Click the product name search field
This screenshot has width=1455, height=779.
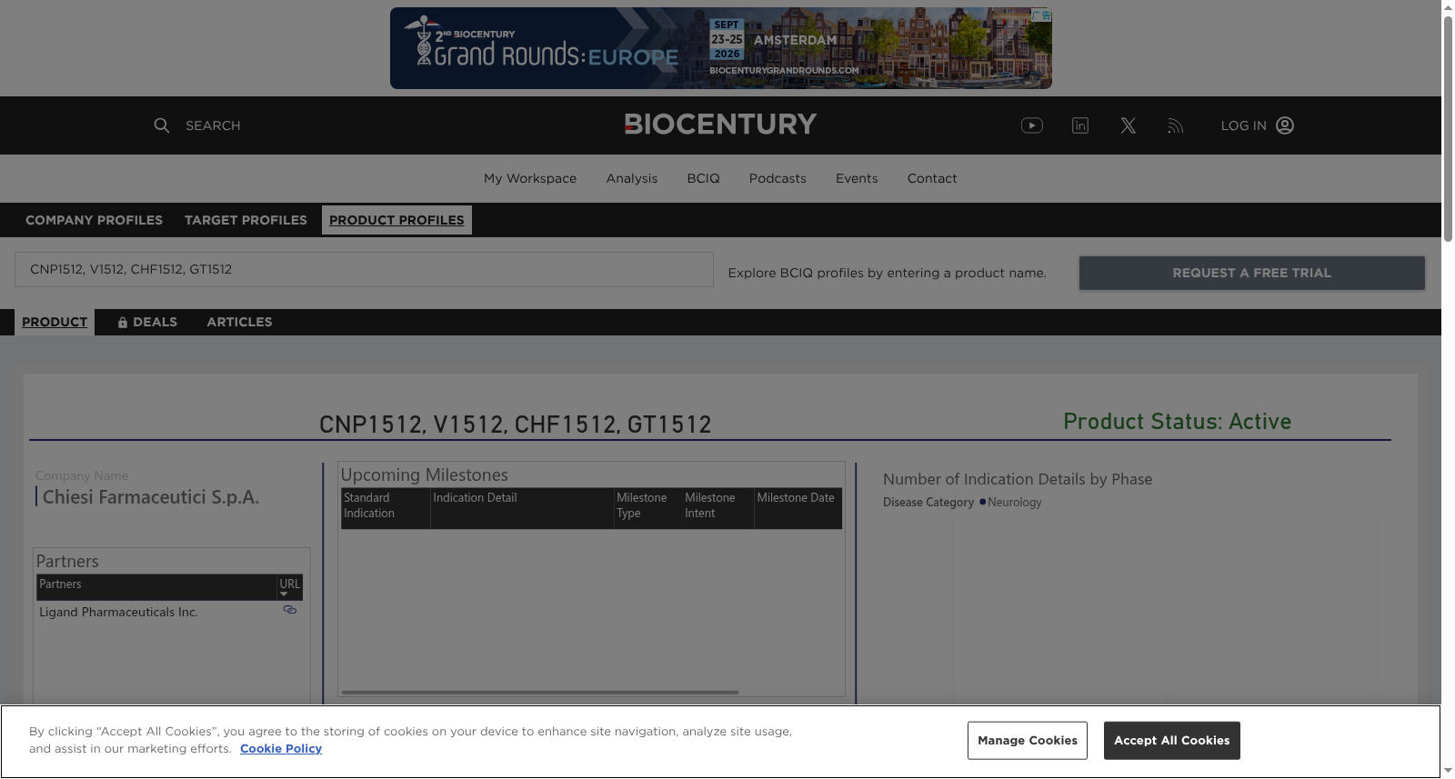tap(364, 270)
